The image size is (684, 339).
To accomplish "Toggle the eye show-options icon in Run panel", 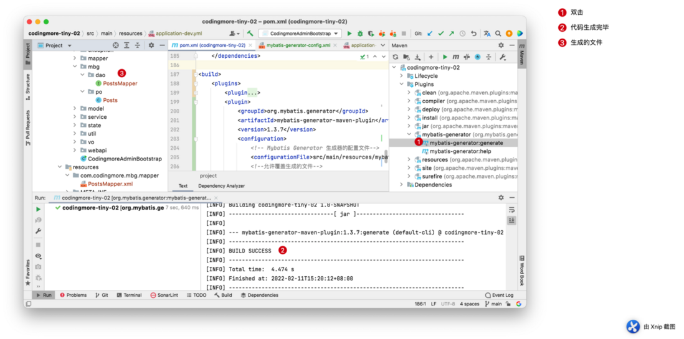I will point(39,256).
